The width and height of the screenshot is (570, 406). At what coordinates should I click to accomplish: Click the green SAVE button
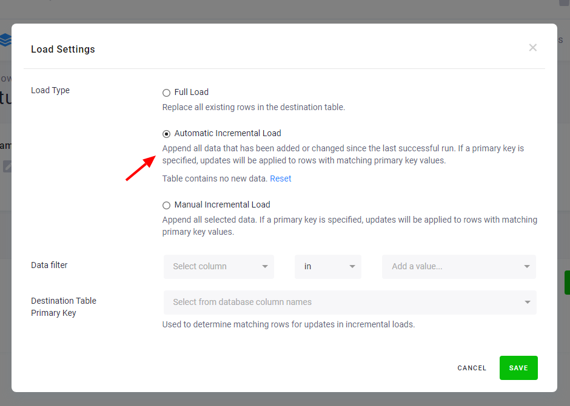tap(518, 368)
